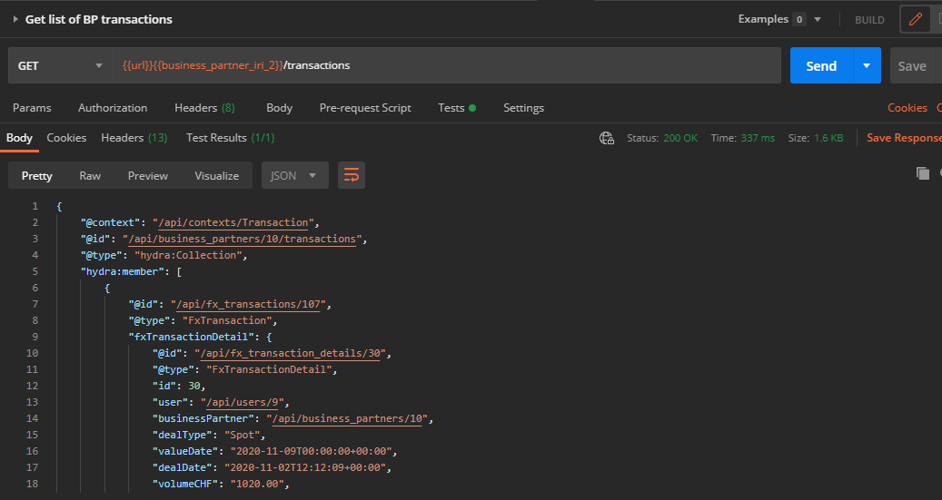Switch to the Test Results tab
Screen dimensions: 942x500
pos(230,138)
